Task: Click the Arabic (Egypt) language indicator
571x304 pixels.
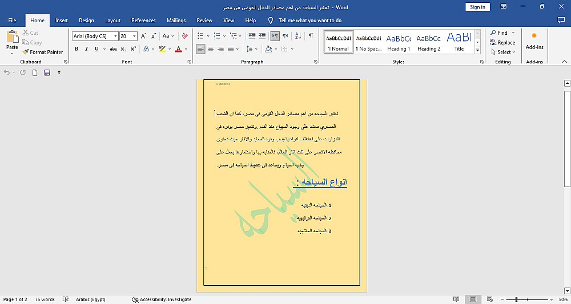Action: coord(91,299)
